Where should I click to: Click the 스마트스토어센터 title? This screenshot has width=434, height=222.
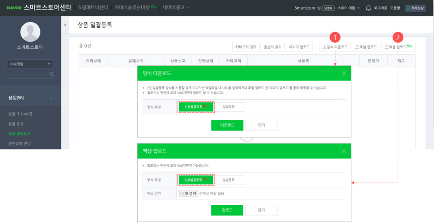coord(47,8)
